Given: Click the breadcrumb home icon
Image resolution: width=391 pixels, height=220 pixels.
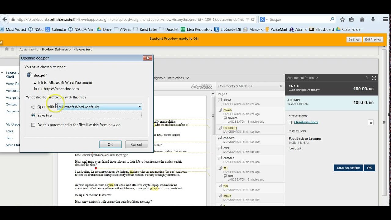Looking at the screenshot, I should [7, 49].
